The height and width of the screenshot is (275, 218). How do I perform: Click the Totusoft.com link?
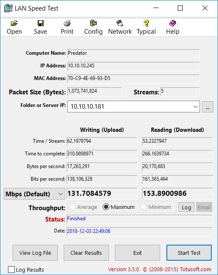click(195, 269)
